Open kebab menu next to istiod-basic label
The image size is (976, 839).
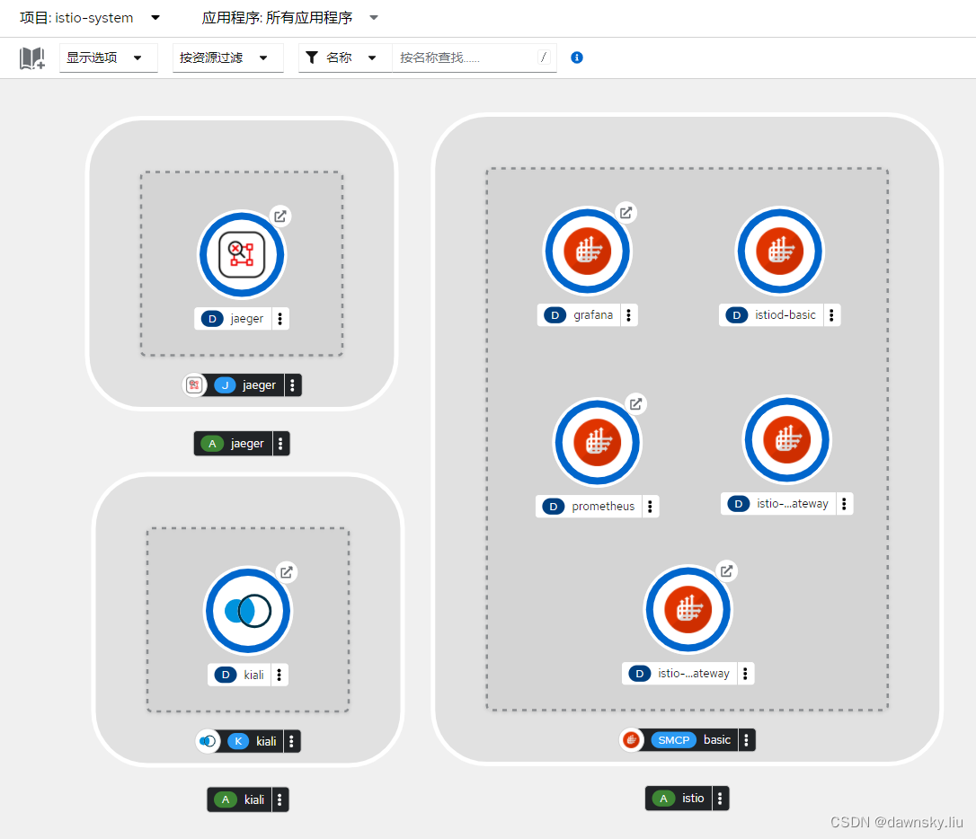tap(831, 314)
